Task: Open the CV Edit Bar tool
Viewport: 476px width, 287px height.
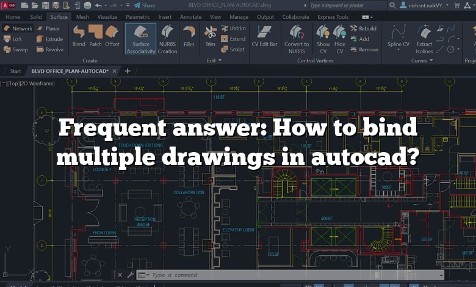Action: [264, 37]
